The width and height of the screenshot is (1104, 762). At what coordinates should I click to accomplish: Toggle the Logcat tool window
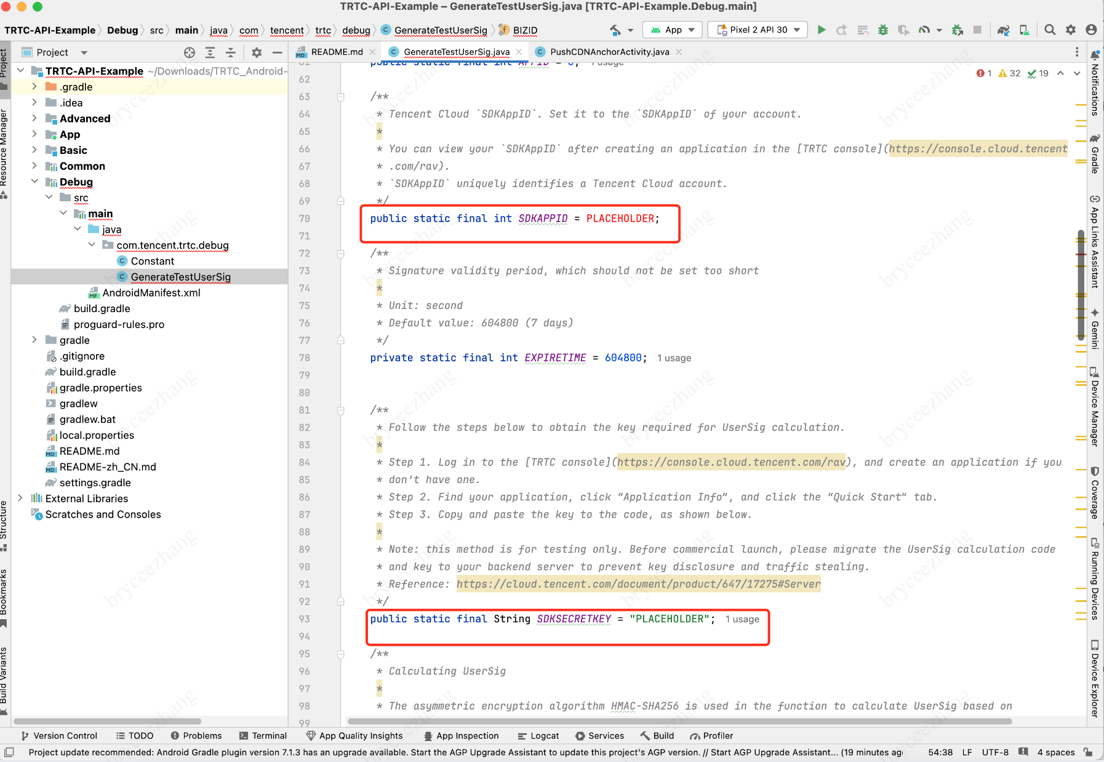coord(538,736)
